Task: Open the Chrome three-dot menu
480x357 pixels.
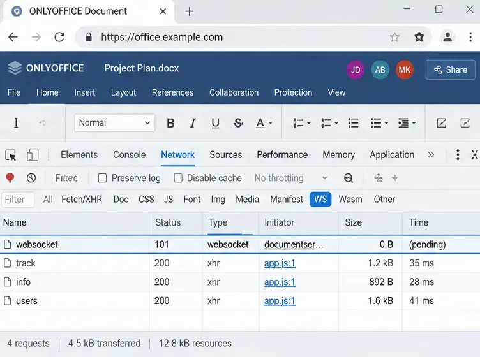Action: pos(470,37)
